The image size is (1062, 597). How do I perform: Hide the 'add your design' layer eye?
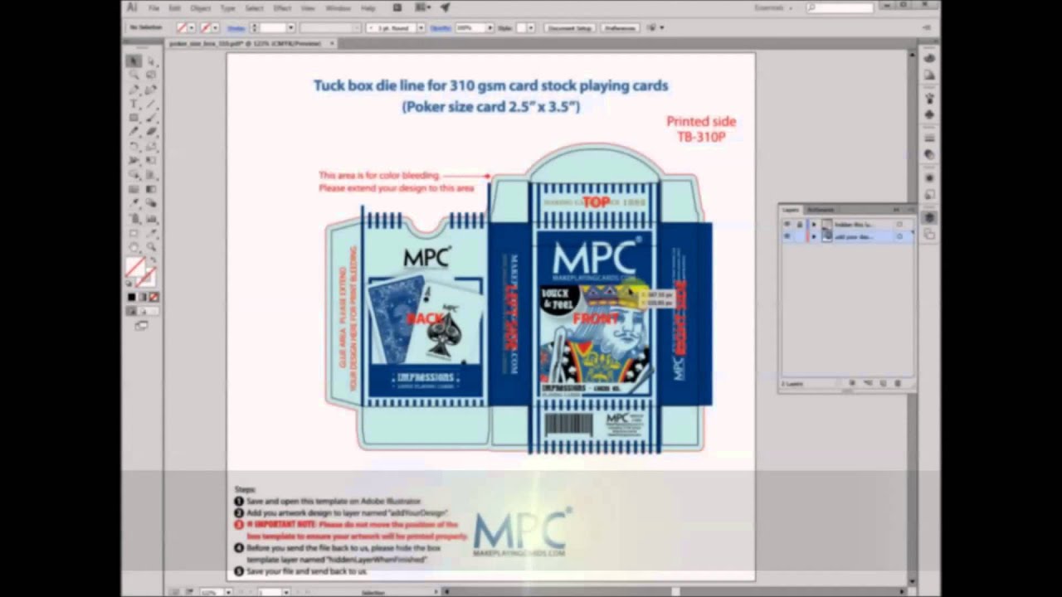787,236
